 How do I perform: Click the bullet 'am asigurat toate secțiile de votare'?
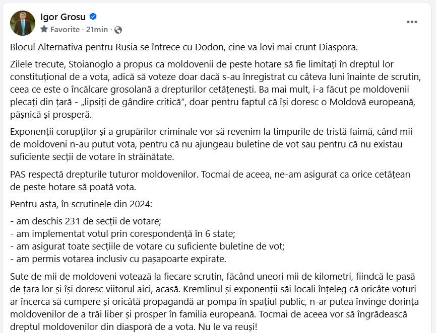click(147, 246)
